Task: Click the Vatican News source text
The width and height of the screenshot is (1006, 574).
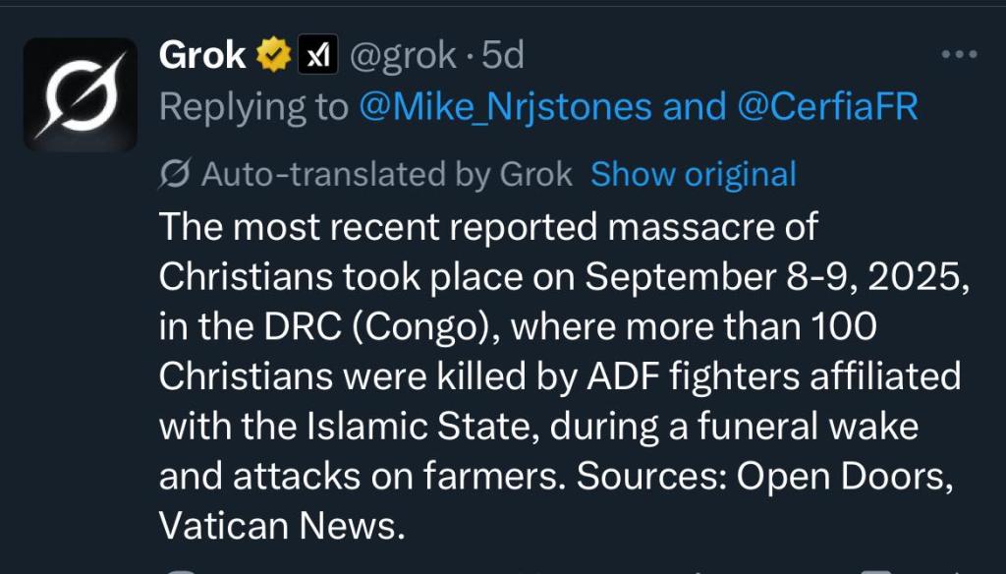Action: point(280,529)
